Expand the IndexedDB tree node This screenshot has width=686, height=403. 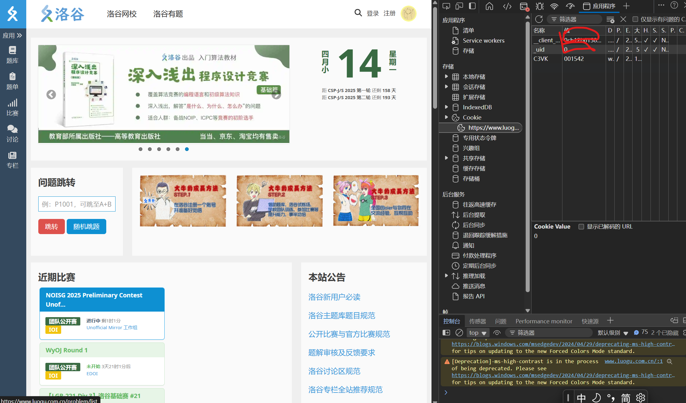coord(446,107)
